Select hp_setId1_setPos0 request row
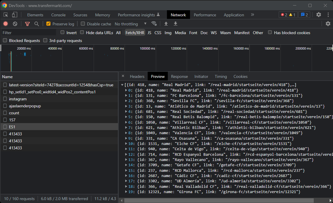 pos(59,92)
